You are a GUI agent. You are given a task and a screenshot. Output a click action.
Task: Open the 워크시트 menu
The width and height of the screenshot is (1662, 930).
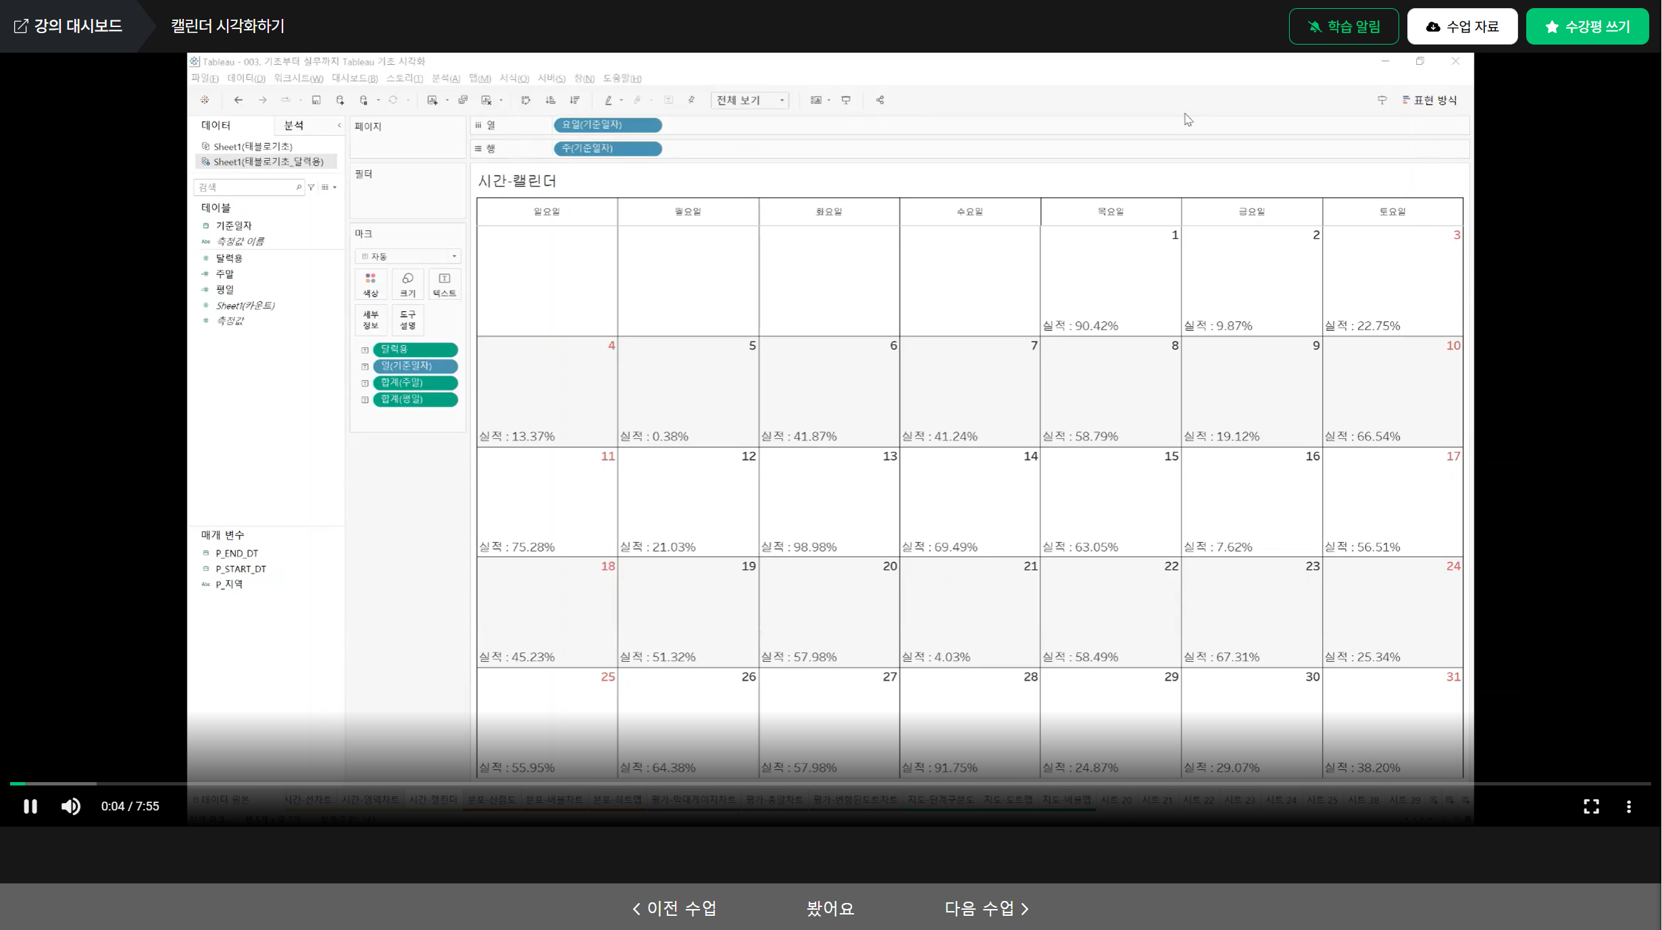tap(299, 78)
